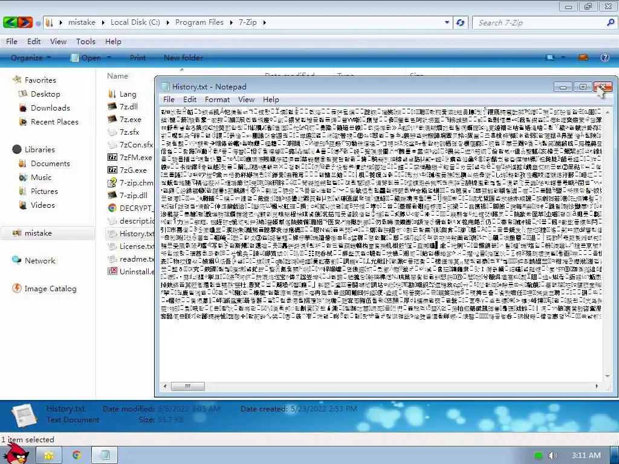The height and width of the screenshot is (464, 619).
Task: Click the change view icon in Explorer toolbar
Action: pyautogui.click(x=550, y=57)
